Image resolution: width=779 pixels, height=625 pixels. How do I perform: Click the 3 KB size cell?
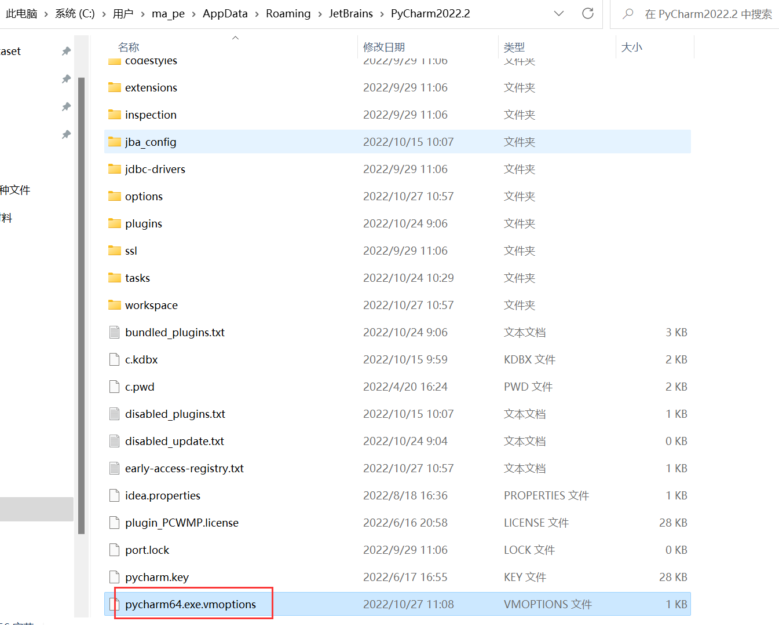tap(676, 332)
